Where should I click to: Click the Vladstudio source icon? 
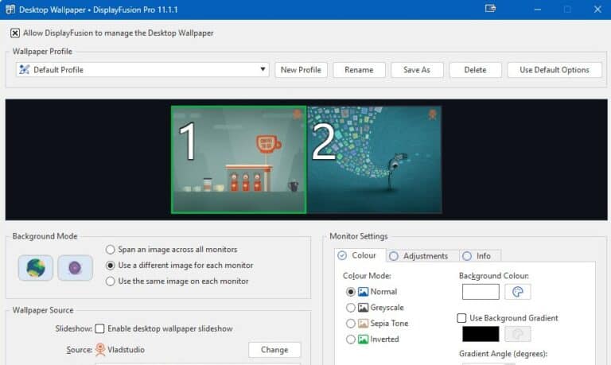[100, 349]
